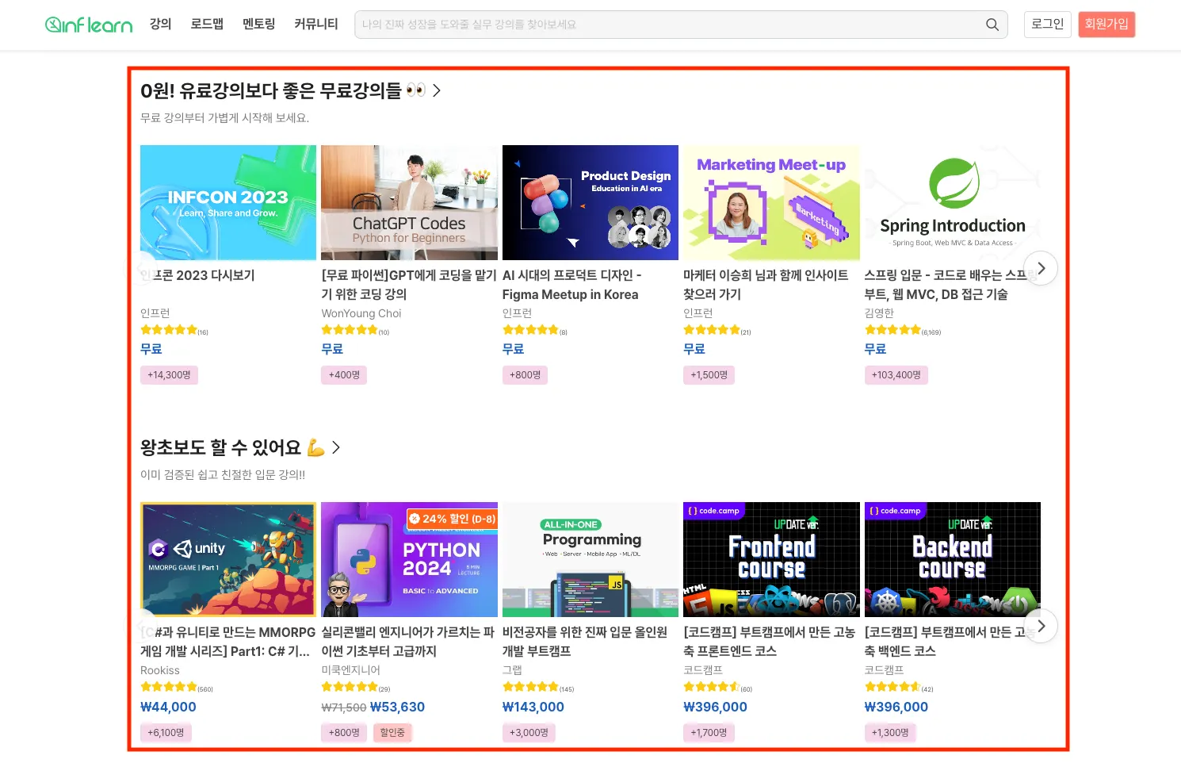The image size is (1181, 767).
Task: Open the 인프콘 2023 다시보기 course title
Action: [197, 275]
